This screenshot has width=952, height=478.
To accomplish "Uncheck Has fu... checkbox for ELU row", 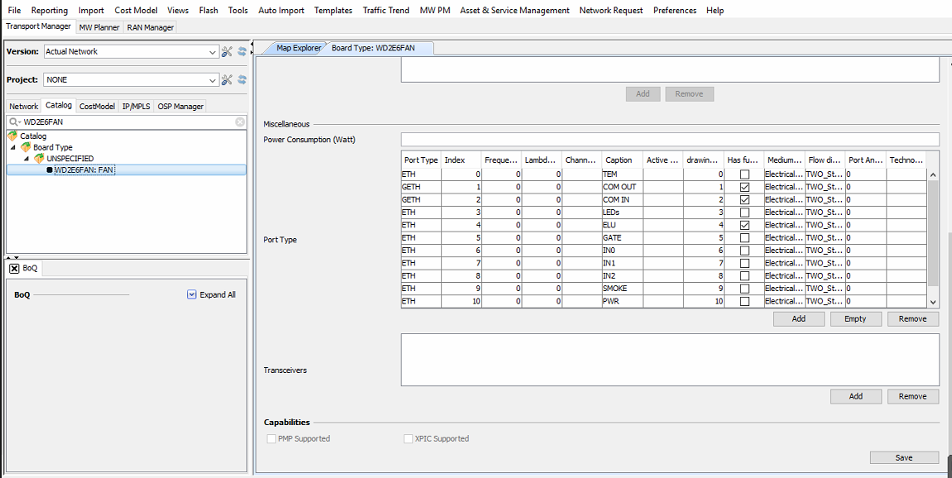I will pyautogui.click(x=744, y=225).
